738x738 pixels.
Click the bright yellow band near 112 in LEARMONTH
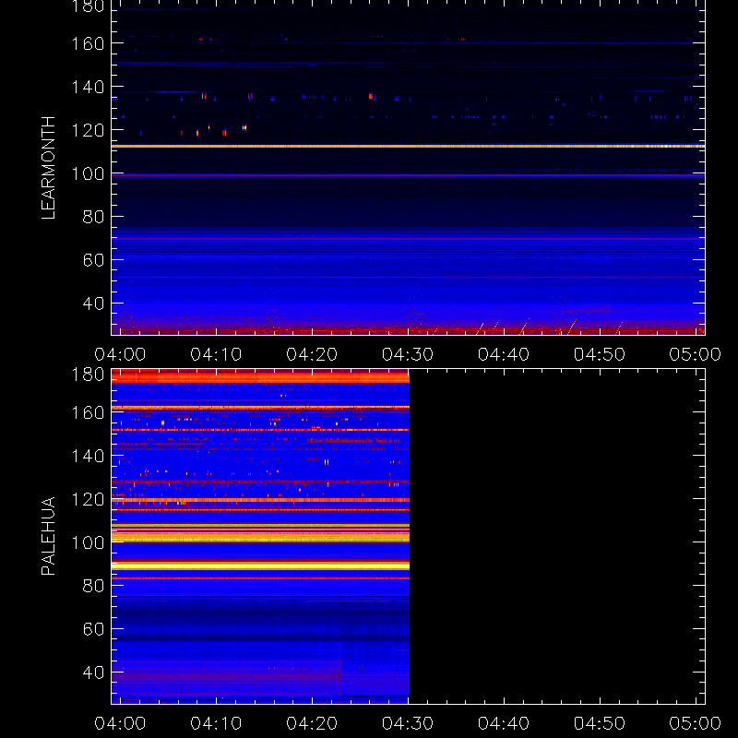click(x=408, y=147)
